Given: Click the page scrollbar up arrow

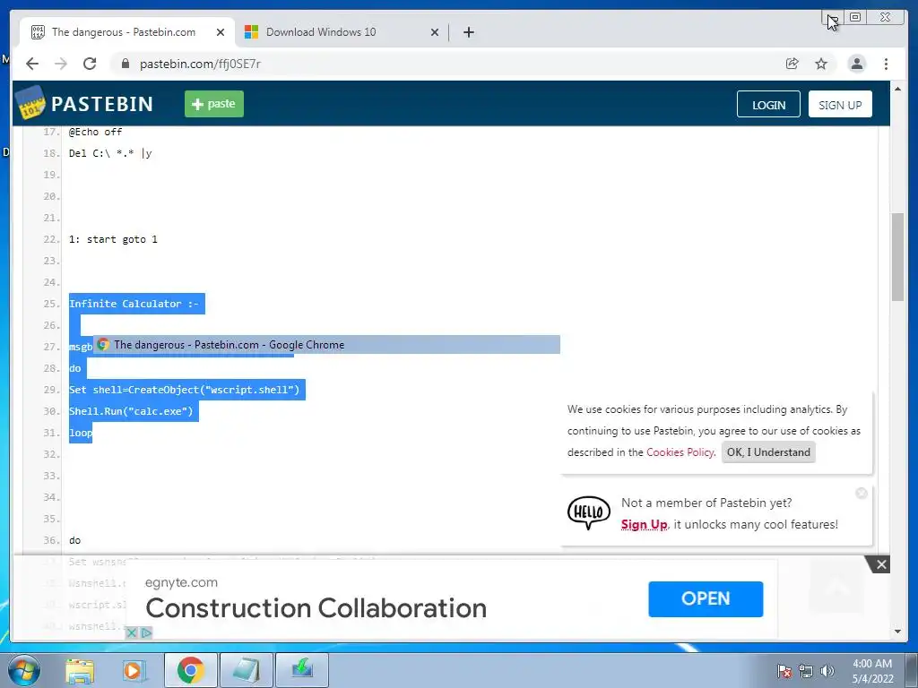Looking at the screenshot, I should pos(897,89).
